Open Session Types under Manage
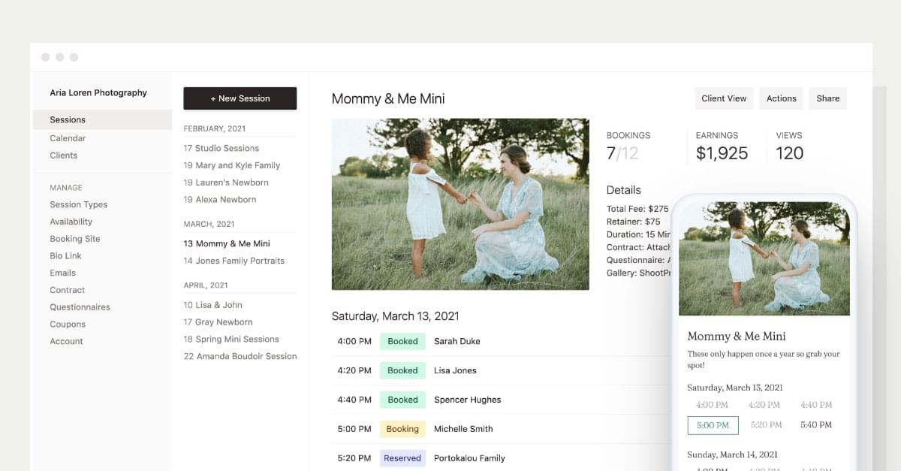Viewport: 901px width, 471px height. coord(78,204)
